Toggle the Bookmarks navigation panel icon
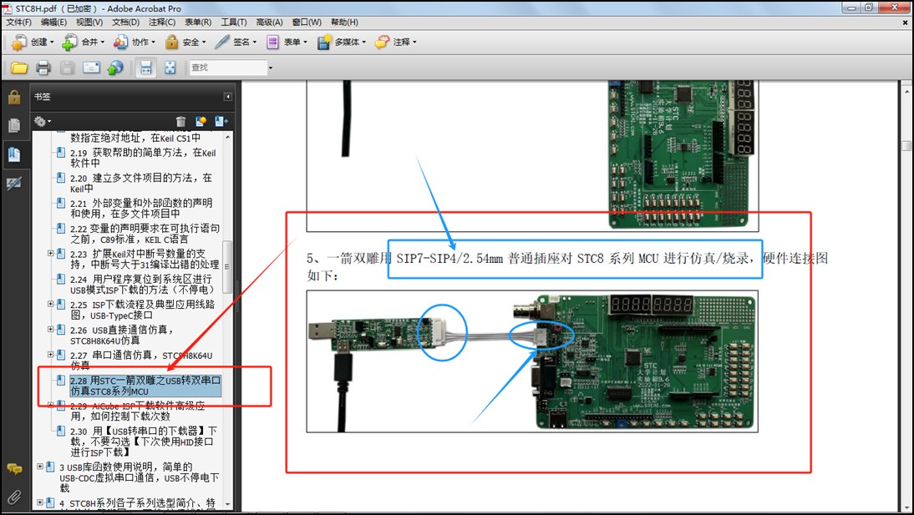This screenshot has height=515, width=914. tap(14, 154)
